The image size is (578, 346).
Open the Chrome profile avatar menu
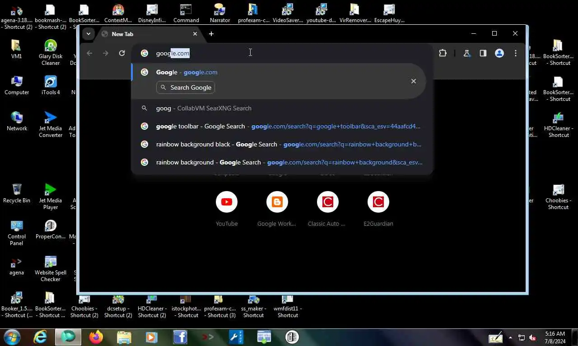click(499, 53)
